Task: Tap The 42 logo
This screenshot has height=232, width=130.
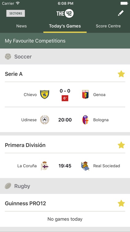Action: 65,14
